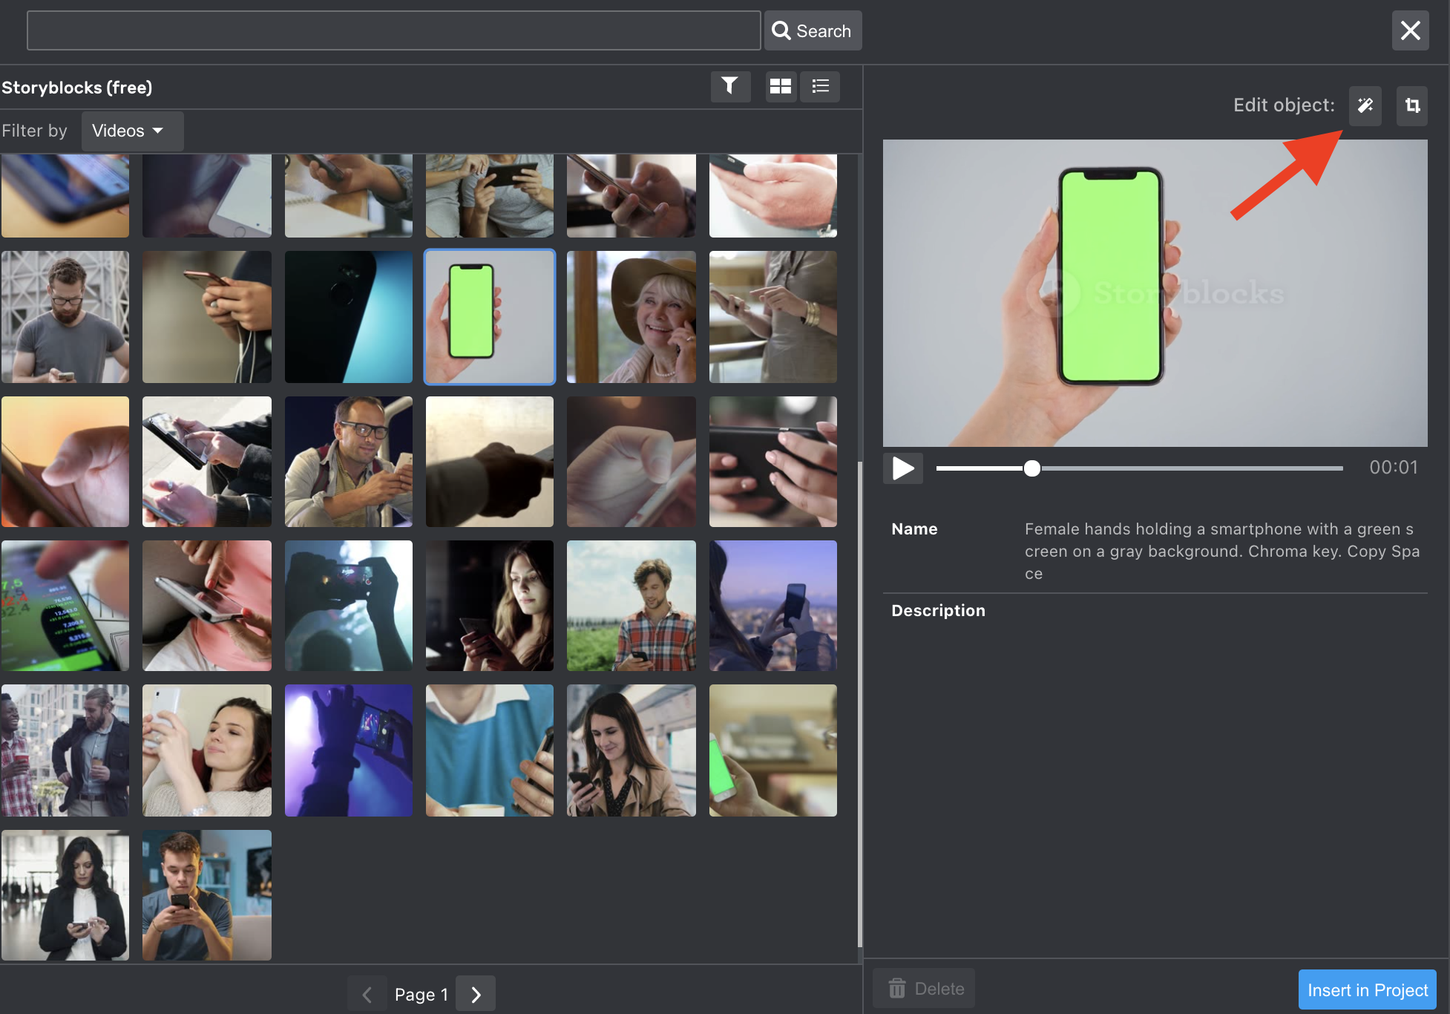This screenshot has width=1450, height=1014.
Task: Expand the Videos filter dropdown
Action: click(125, 130)
